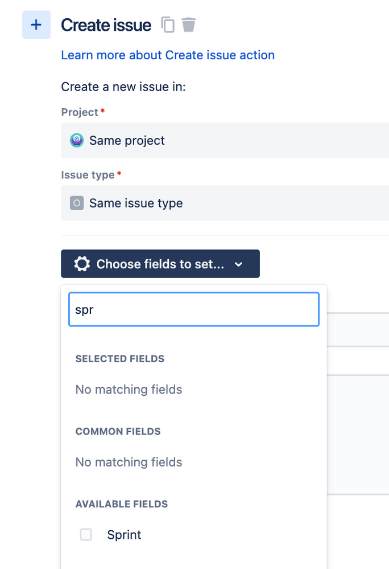Image resolution: width=389 pixels, height=569 pixels.
Task: Open the Issue type dropdown
Action: click(227, 203)
